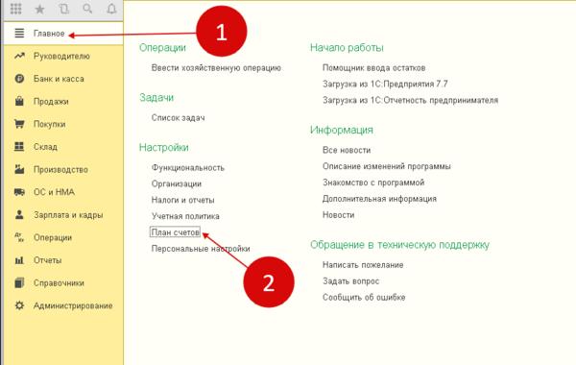
Task: Open Функциональность settings
Action: 188,168
